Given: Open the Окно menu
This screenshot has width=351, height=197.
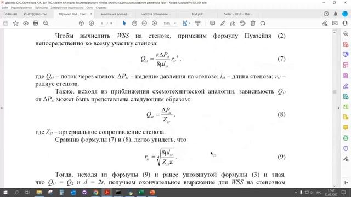Looking at the screenshot, I should pyautogui.click(x=89, y=8).
